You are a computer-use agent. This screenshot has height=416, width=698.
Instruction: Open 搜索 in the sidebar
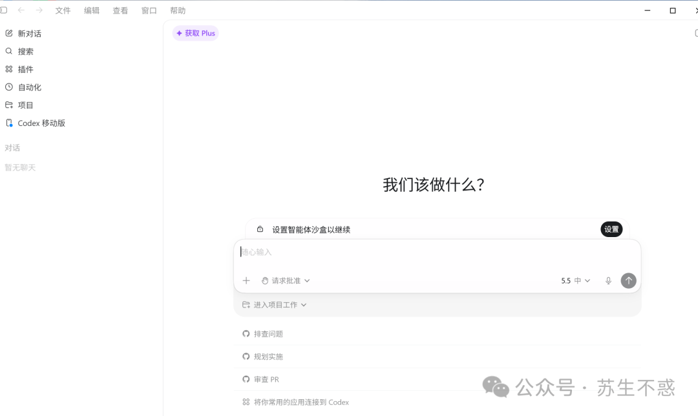click(x=25, y=51)
